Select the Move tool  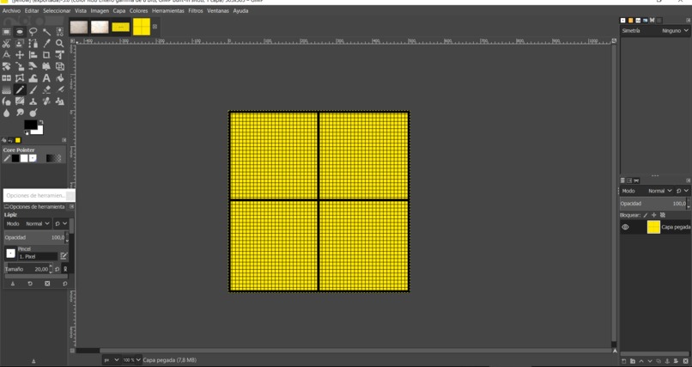20,55
